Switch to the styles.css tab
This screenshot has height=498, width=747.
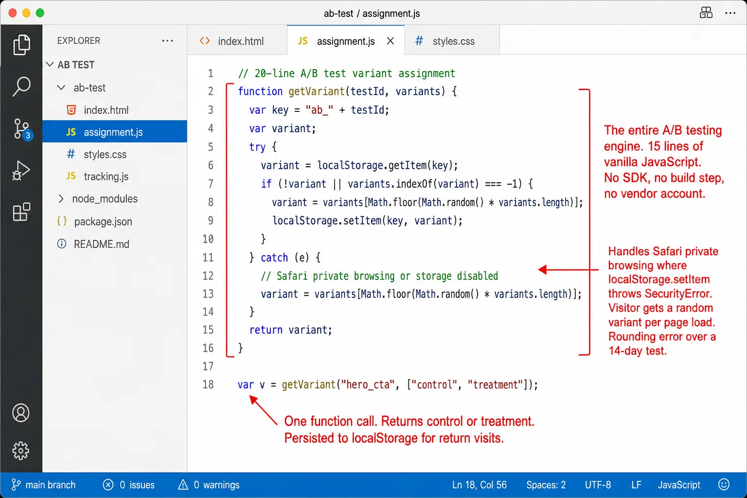pos(452,41)
